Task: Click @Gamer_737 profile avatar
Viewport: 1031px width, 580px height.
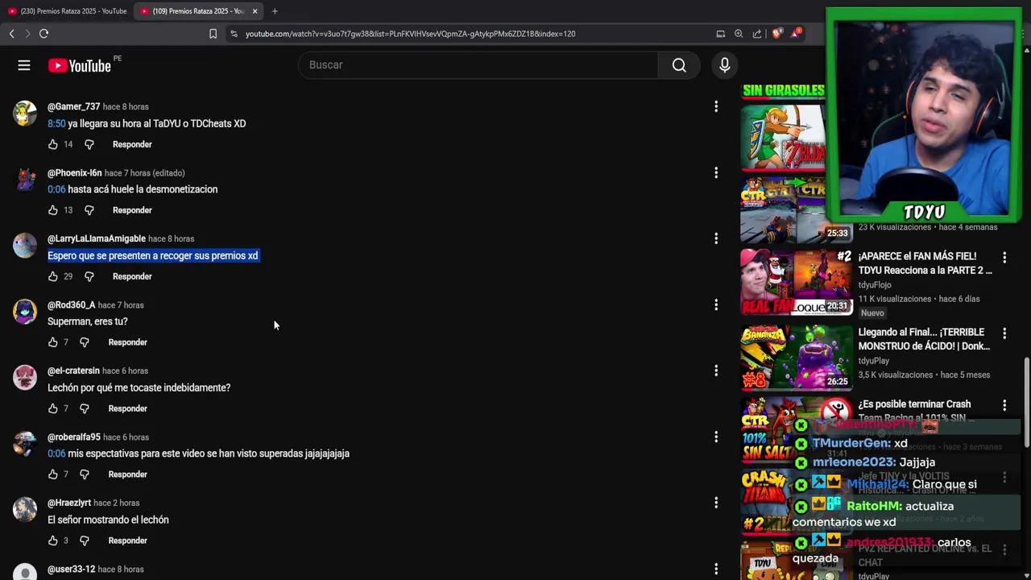Action: tap(25, 114)
